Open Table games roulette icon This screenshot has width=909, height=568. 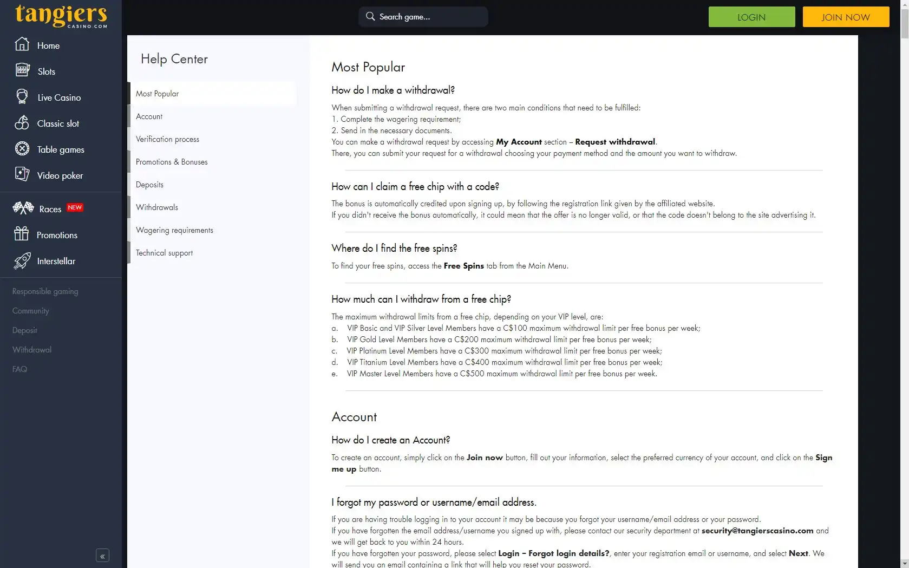[x=22, y=149]
